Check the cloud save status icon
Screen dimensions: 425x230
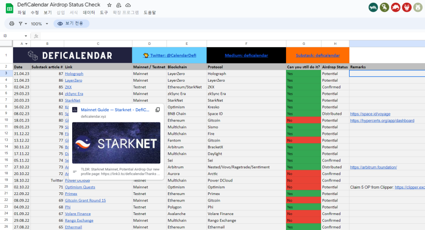click(128, 5)
